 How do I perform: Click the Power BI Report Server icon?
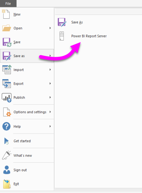(62, 36)
